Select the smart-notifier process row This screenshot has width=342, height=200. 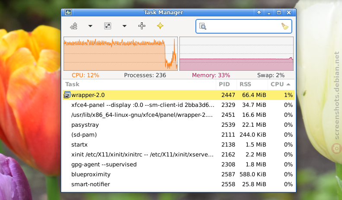[x=179, y=184]
